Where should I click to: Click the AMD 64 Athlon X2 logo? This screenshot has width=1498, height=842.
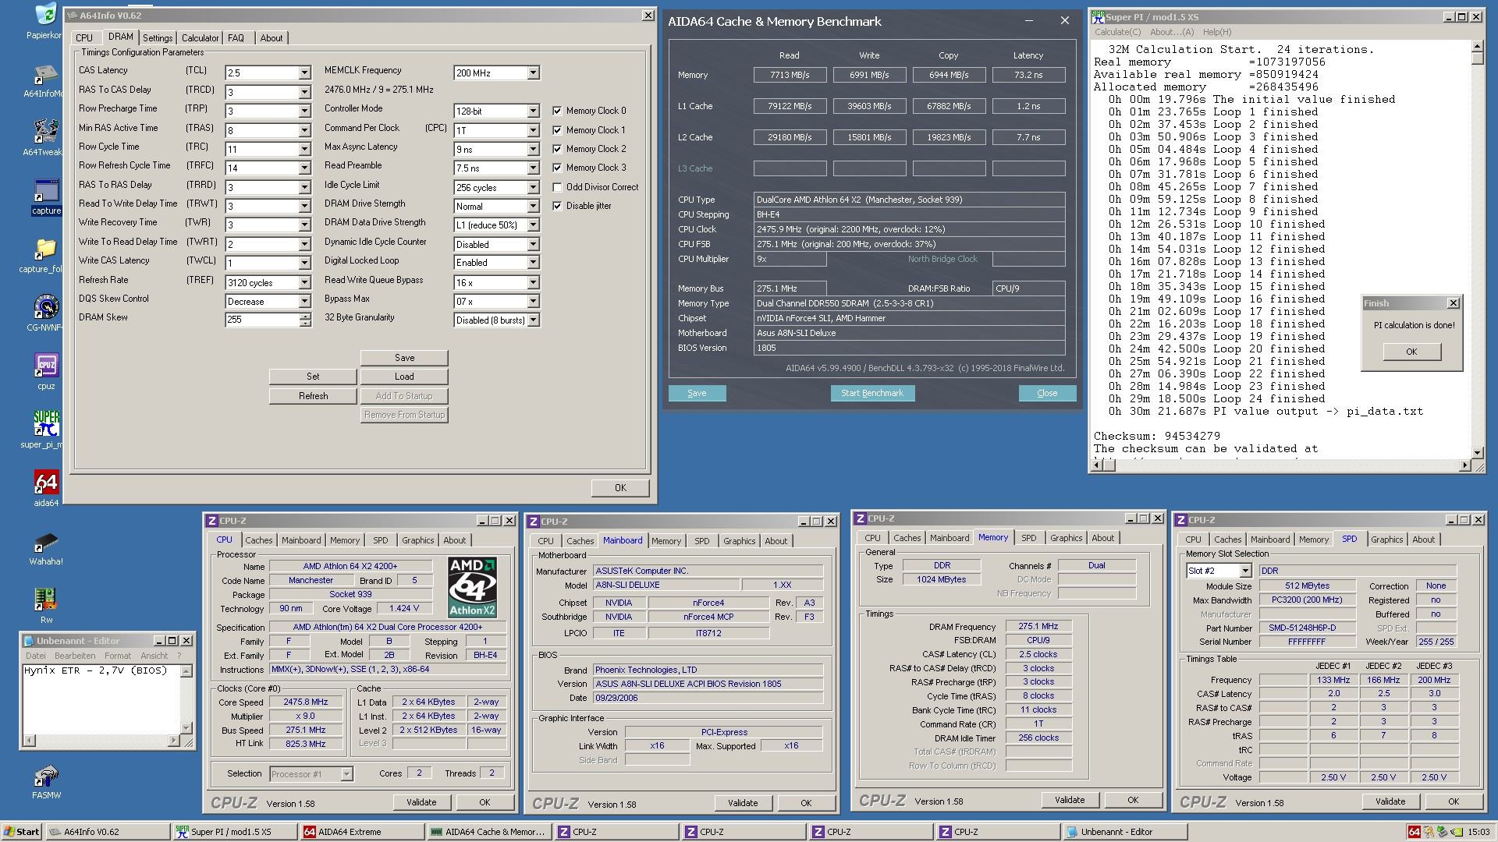pos(472,587)
